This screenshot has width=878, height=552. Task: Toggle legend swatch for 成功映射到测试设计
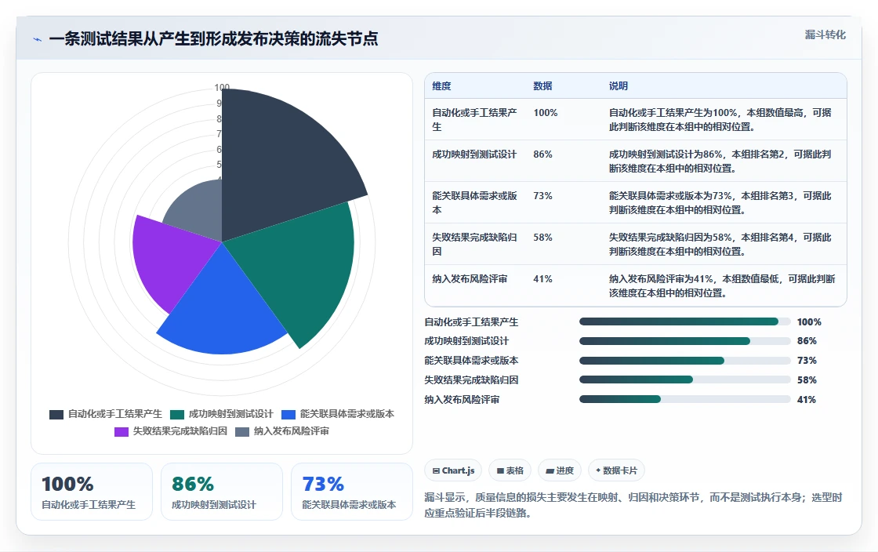(x=177, y=414)
